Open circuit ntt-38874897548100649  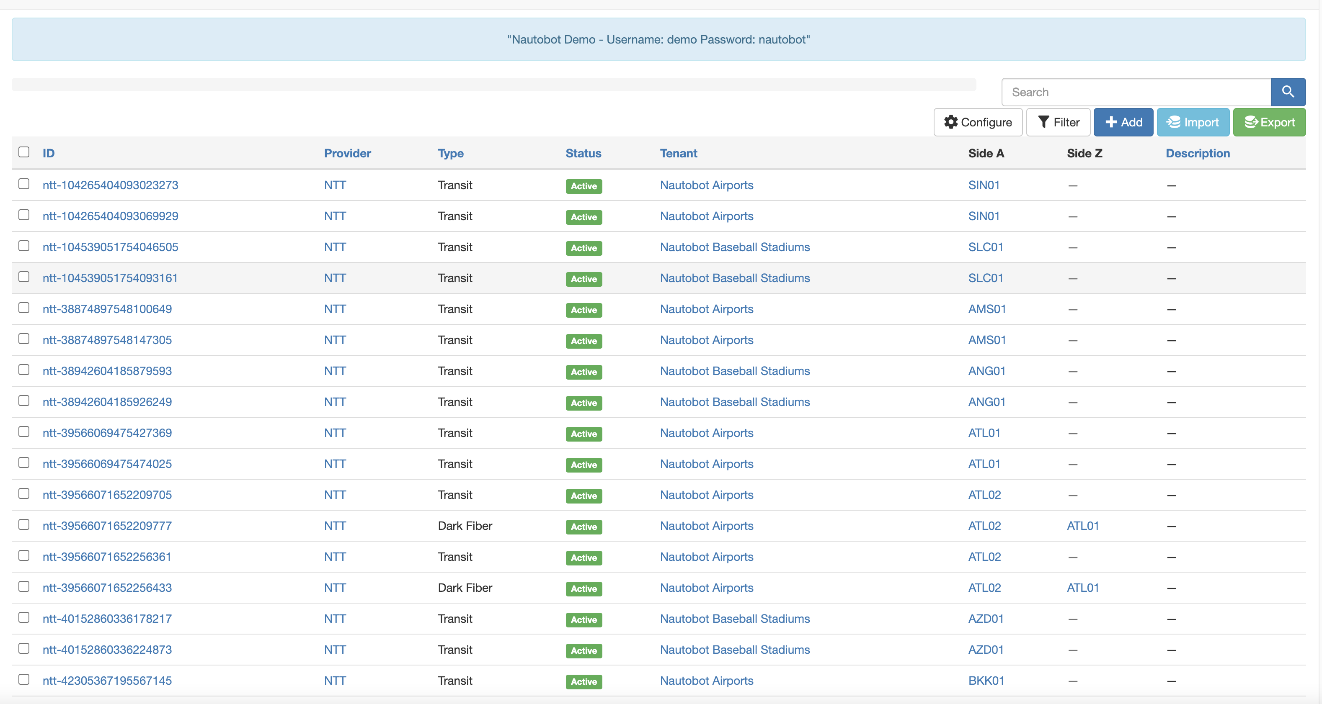(107, 308)
